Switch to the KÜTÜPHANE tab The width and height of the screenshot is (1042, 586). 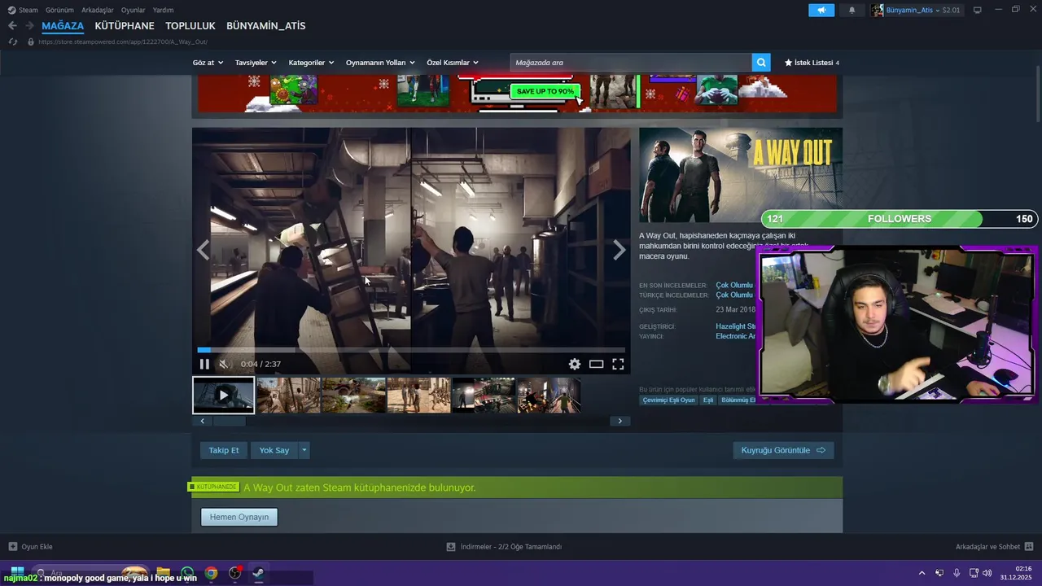click(x=125, y=26)
